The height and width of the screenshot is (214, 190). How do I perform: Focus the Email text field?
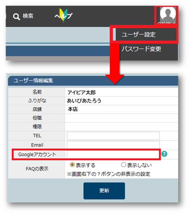click(x=113, y=145)
